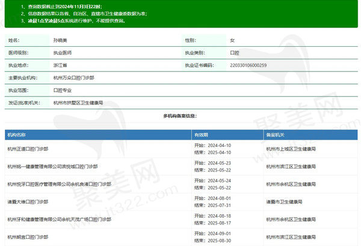Click start date 2024-08-01
361x246 pixels.
tap(220, 198)
